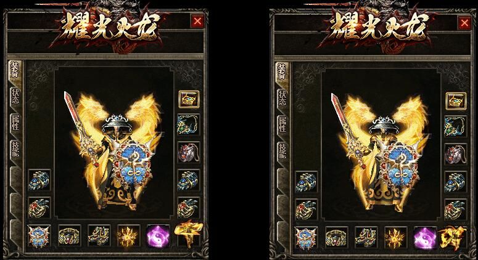The width and height of the screenshot is (478, 260).
Task: Select the 技能 tab in right panel
Action: click(282, 151)
